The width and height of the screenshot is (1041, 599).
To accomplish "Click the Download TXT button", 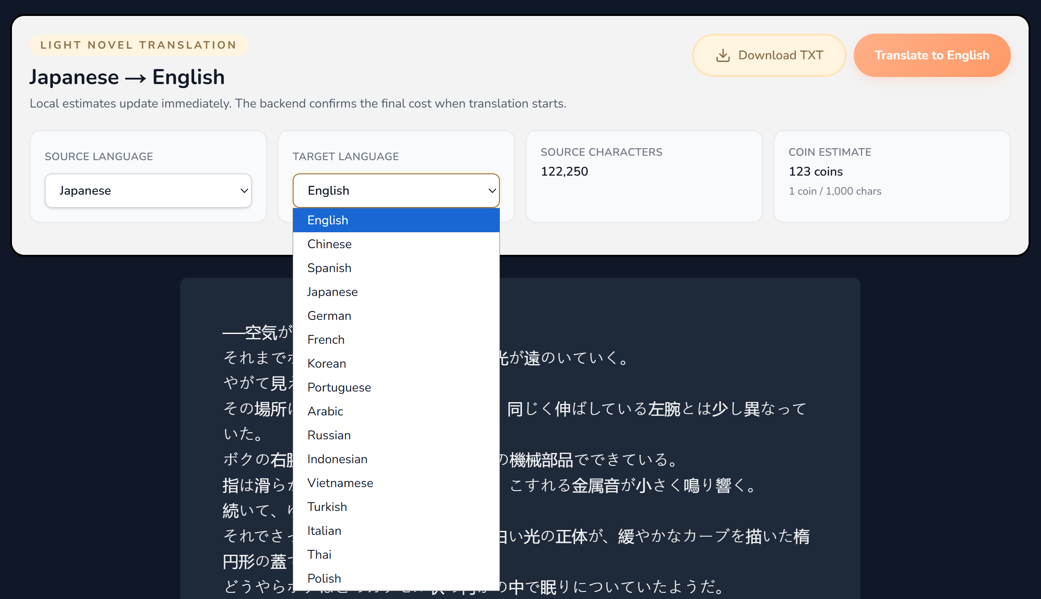I will point(769,55).
